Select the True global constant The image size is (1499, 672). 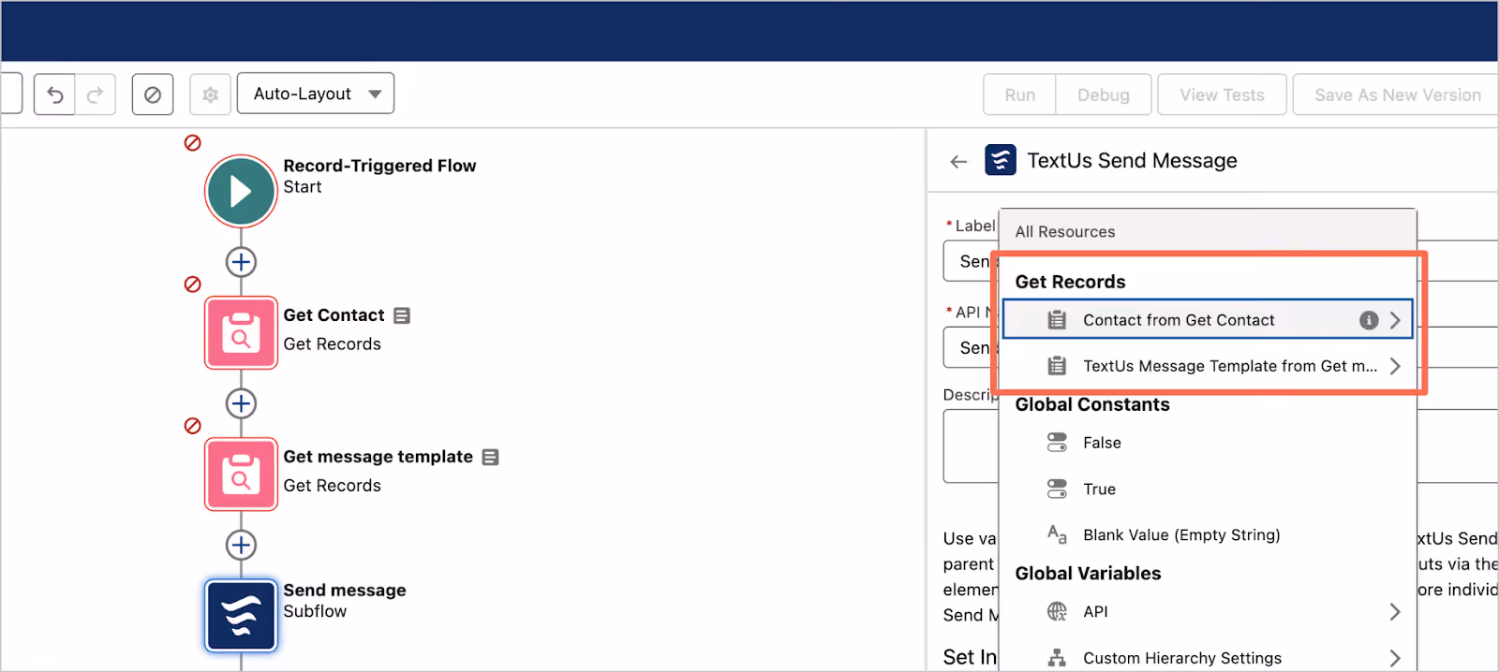point(1207,489)
